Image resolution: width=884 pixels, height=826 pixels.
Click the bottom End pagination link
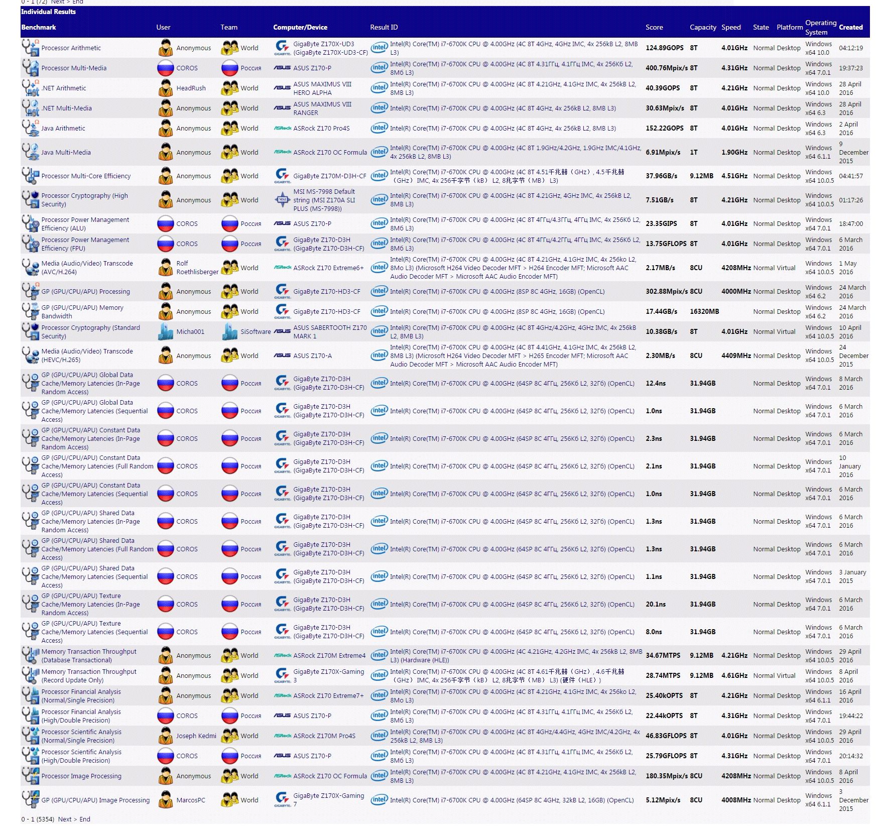[x=85, y=819]
